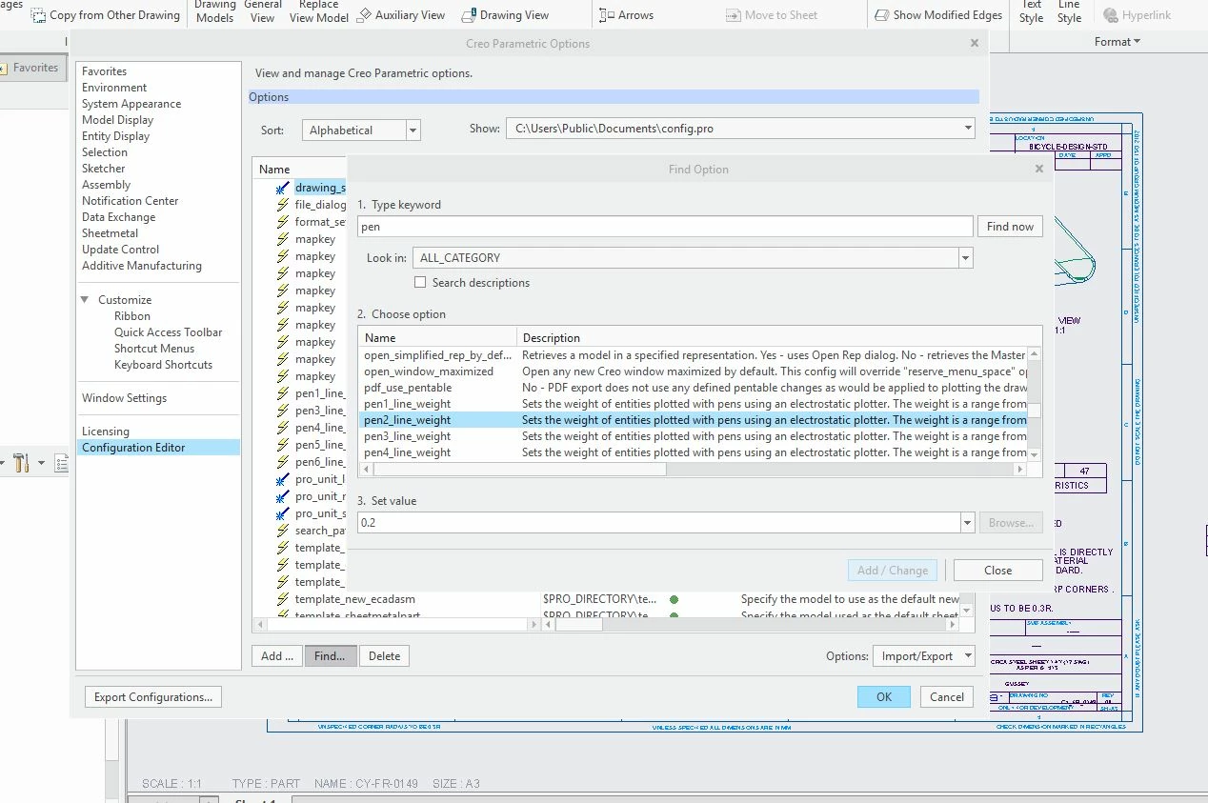Click Close in Find Option dialog
Viewport: 1208px width, 803px height.
pos(997,571)
